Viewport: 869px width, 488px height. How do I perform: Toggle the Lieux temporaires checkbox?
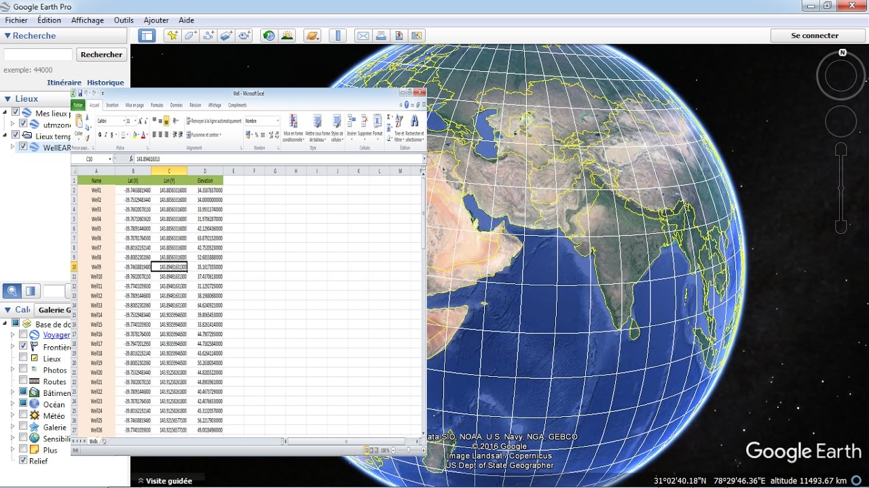coord(16,136)
